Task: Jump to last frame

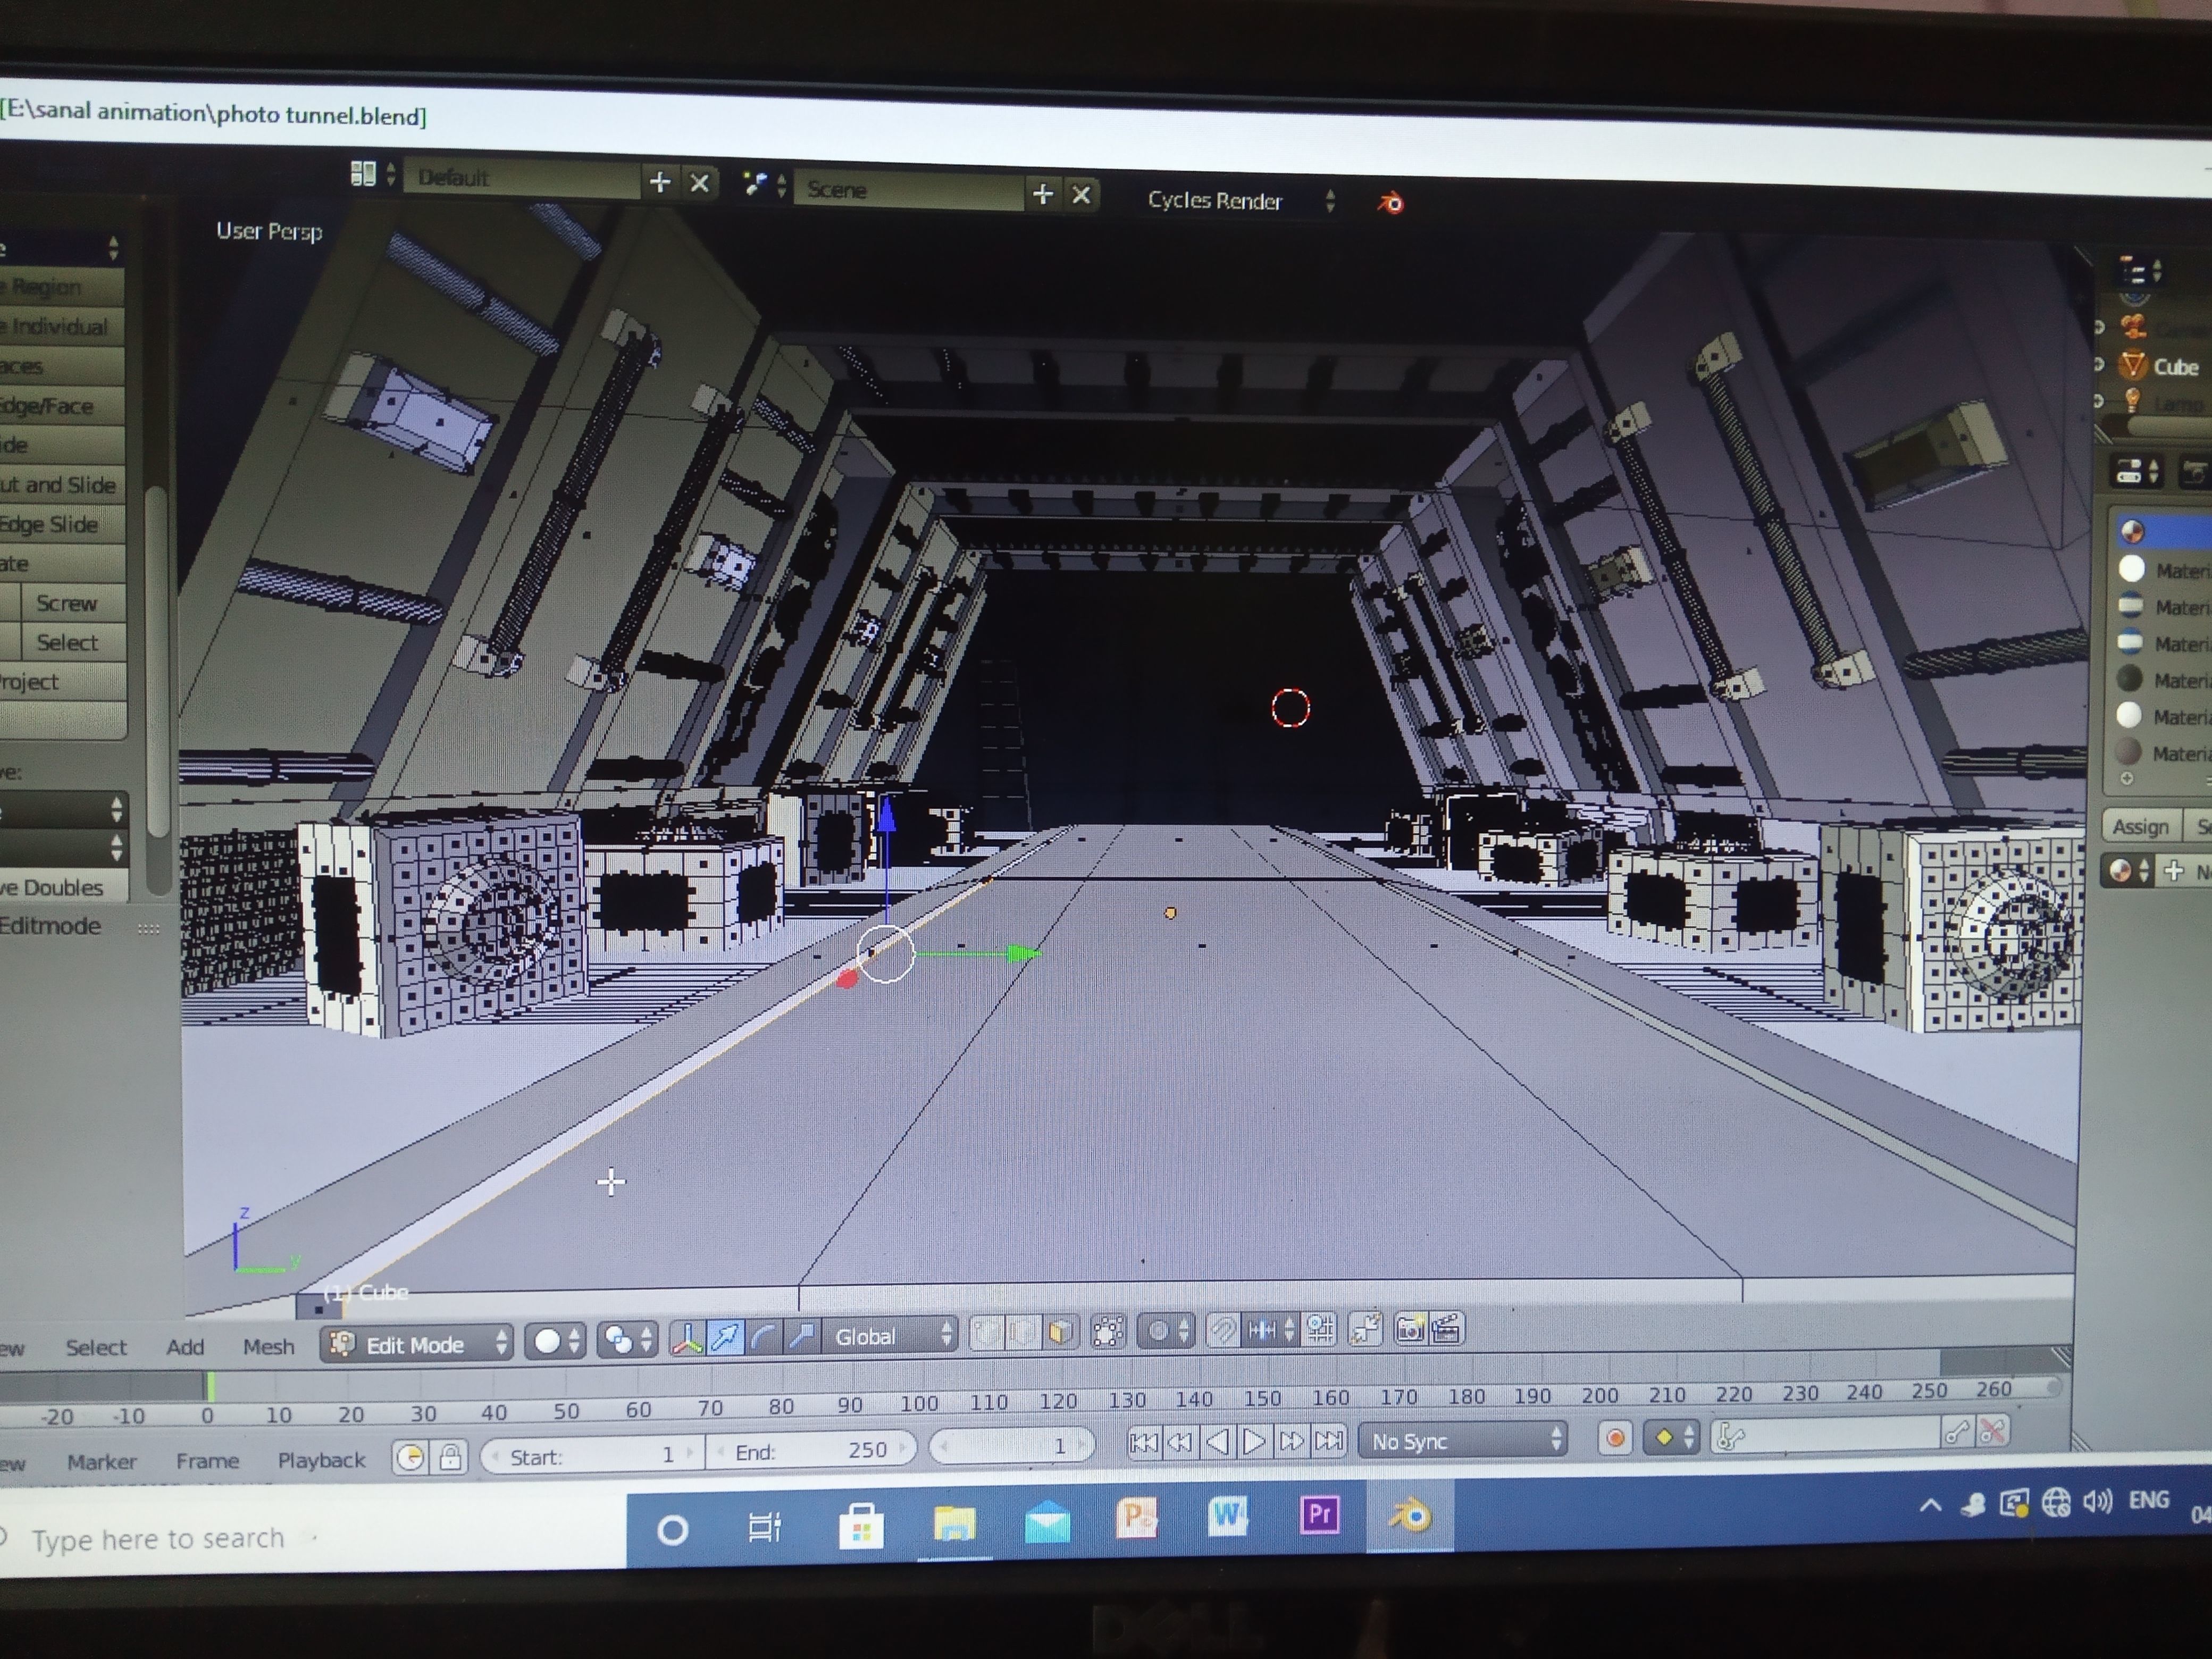Action: coord(1329,1440)
